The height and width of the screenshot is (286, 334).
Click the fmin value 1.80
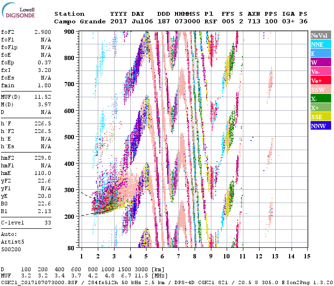(x=44, y=85)
